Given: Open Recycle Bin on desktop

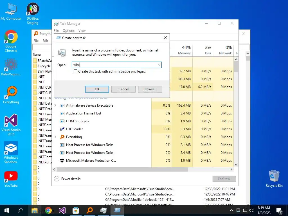Looking at the screenshot, I should pos(274,179).
